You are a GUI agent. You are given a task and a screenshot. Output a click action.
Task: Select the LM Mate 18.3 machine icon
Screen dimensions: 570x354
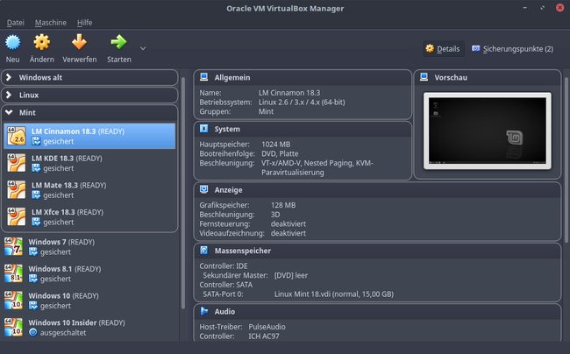pyautogui.click(x=17, y=190)
